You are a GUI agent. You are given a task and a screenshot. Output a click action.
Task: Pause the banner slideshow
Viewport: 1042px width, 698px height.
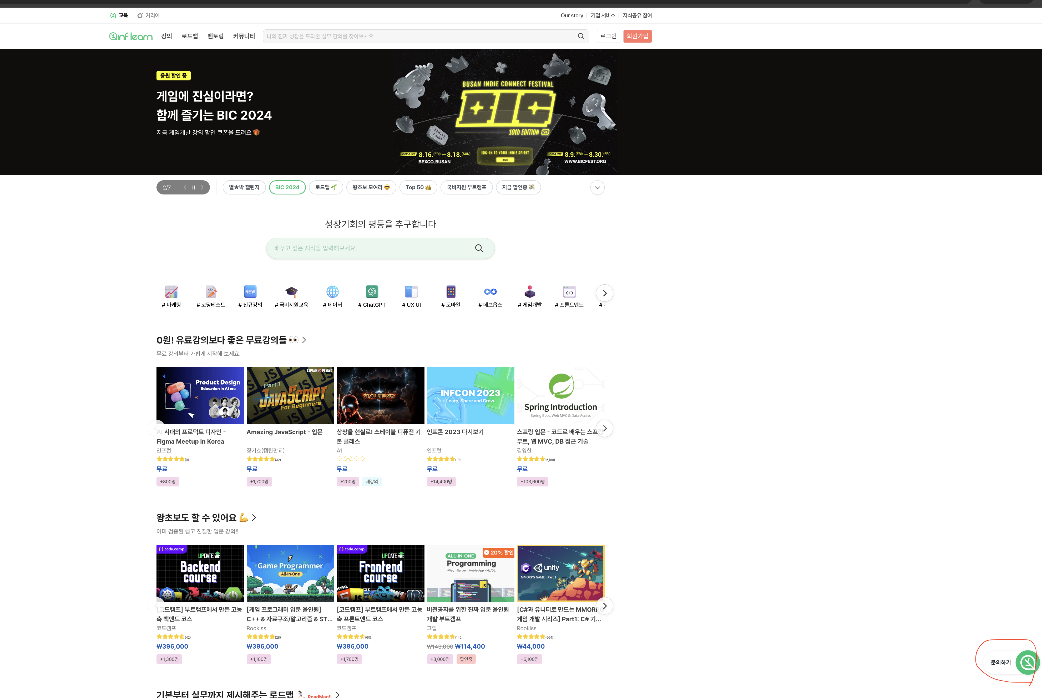point(193,187)
